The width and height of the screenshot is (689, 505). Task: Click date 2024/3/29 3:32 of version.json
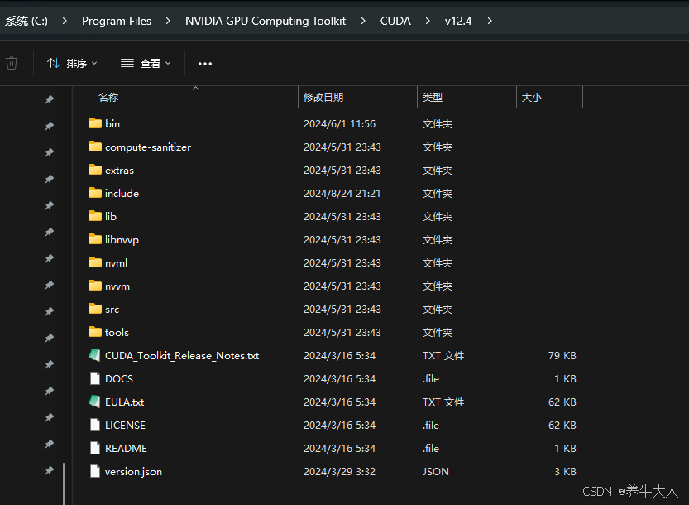pos(339,472)
